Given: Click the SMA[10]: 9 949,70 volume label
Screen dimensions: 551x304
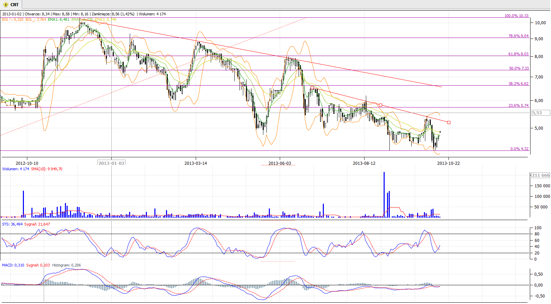Looking at the screenshot, I should click(47, 169).
